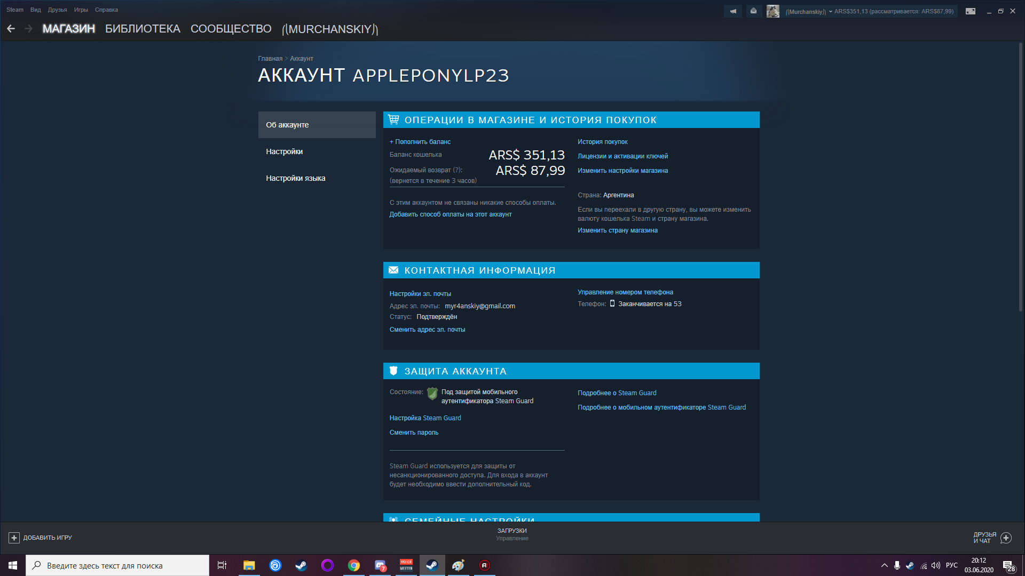Click the email address myr4anskiy@gmail.com
This screenshot has width=1025, height=576.
[480, 306]
